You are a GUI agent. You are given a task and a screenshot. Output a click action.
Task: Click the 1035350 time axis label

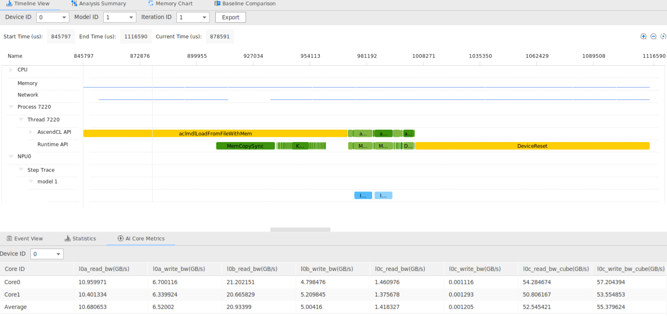[x=480, y=56]
